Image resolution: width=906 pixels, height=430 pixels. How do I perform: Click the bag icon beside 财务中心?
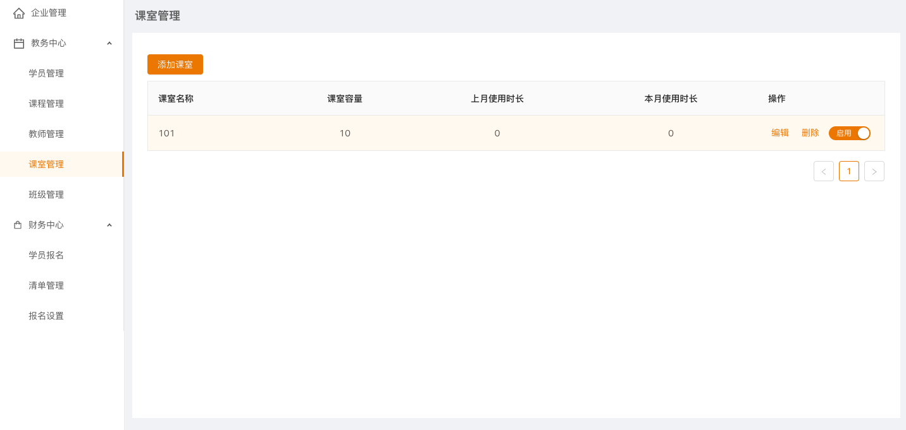[18, 225]
